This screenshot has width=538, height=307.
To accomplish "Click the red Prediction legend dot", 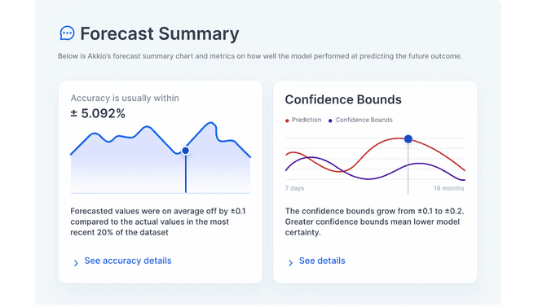I will pyautogui.click(x=287, y=121).
